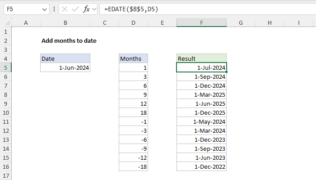Select column G header
The width and height of the screenshot is (316, 180).
pos(241,22)
